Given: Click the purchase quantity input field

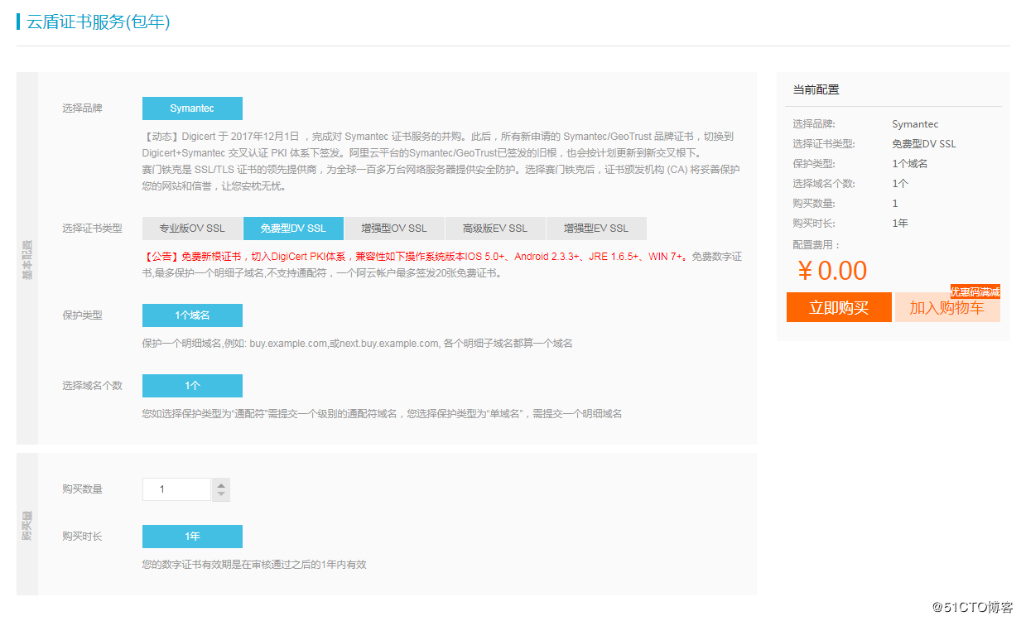Looking at the screenshot, I should click(177, 489).
